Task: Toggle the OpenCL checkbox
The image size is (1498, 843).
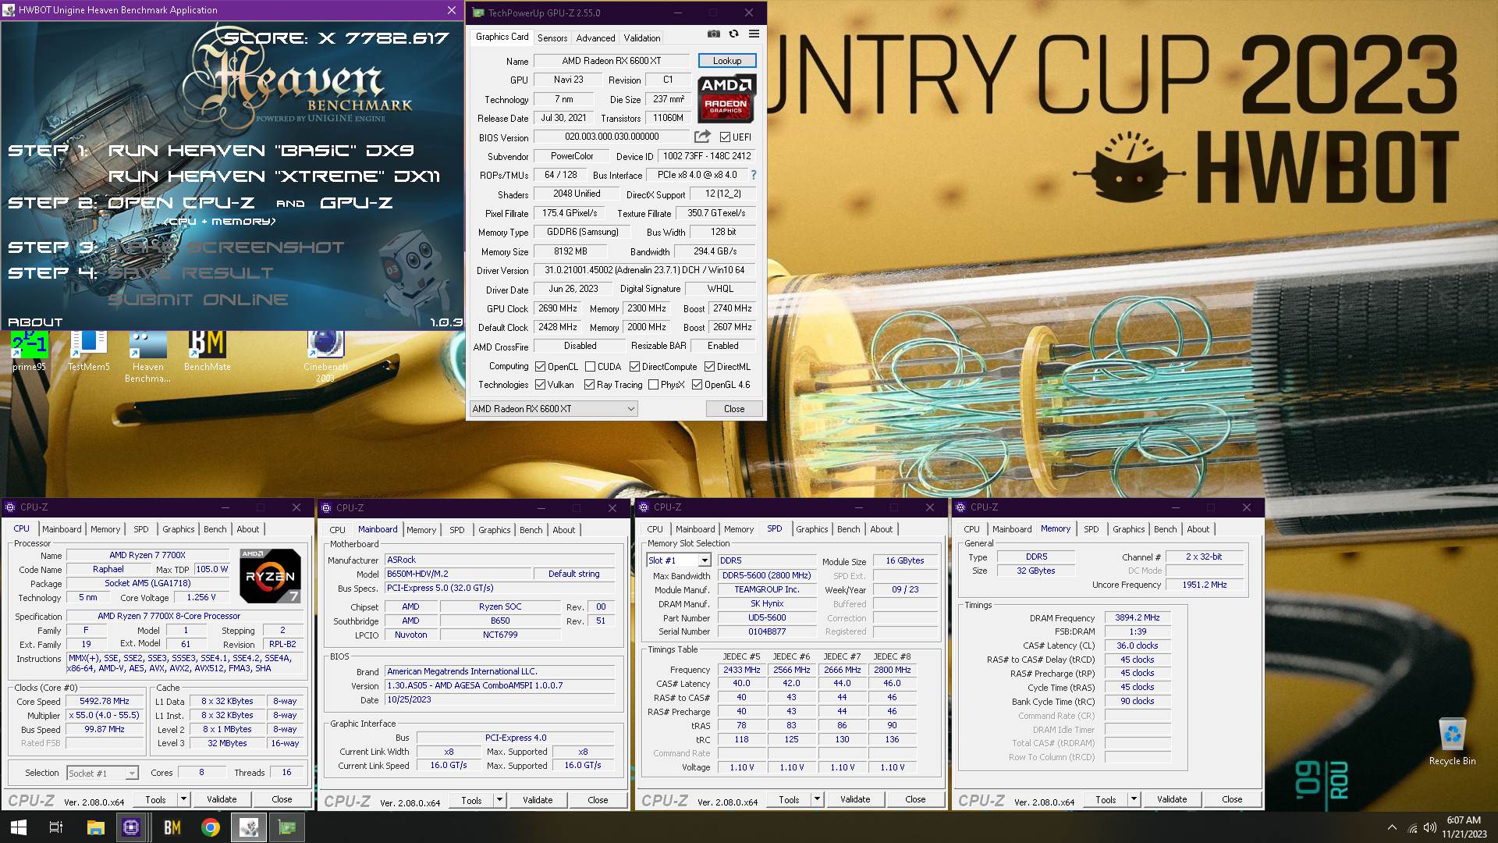Action: [540, 366]
